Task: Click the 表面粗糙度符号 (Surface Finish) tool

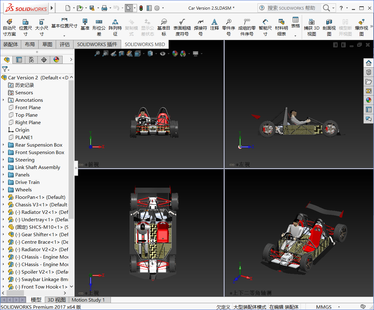Action: coord(182,27)
